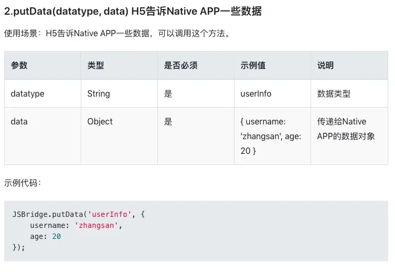Select the String type cell
395x272 pixels.
tap(99, 93)
